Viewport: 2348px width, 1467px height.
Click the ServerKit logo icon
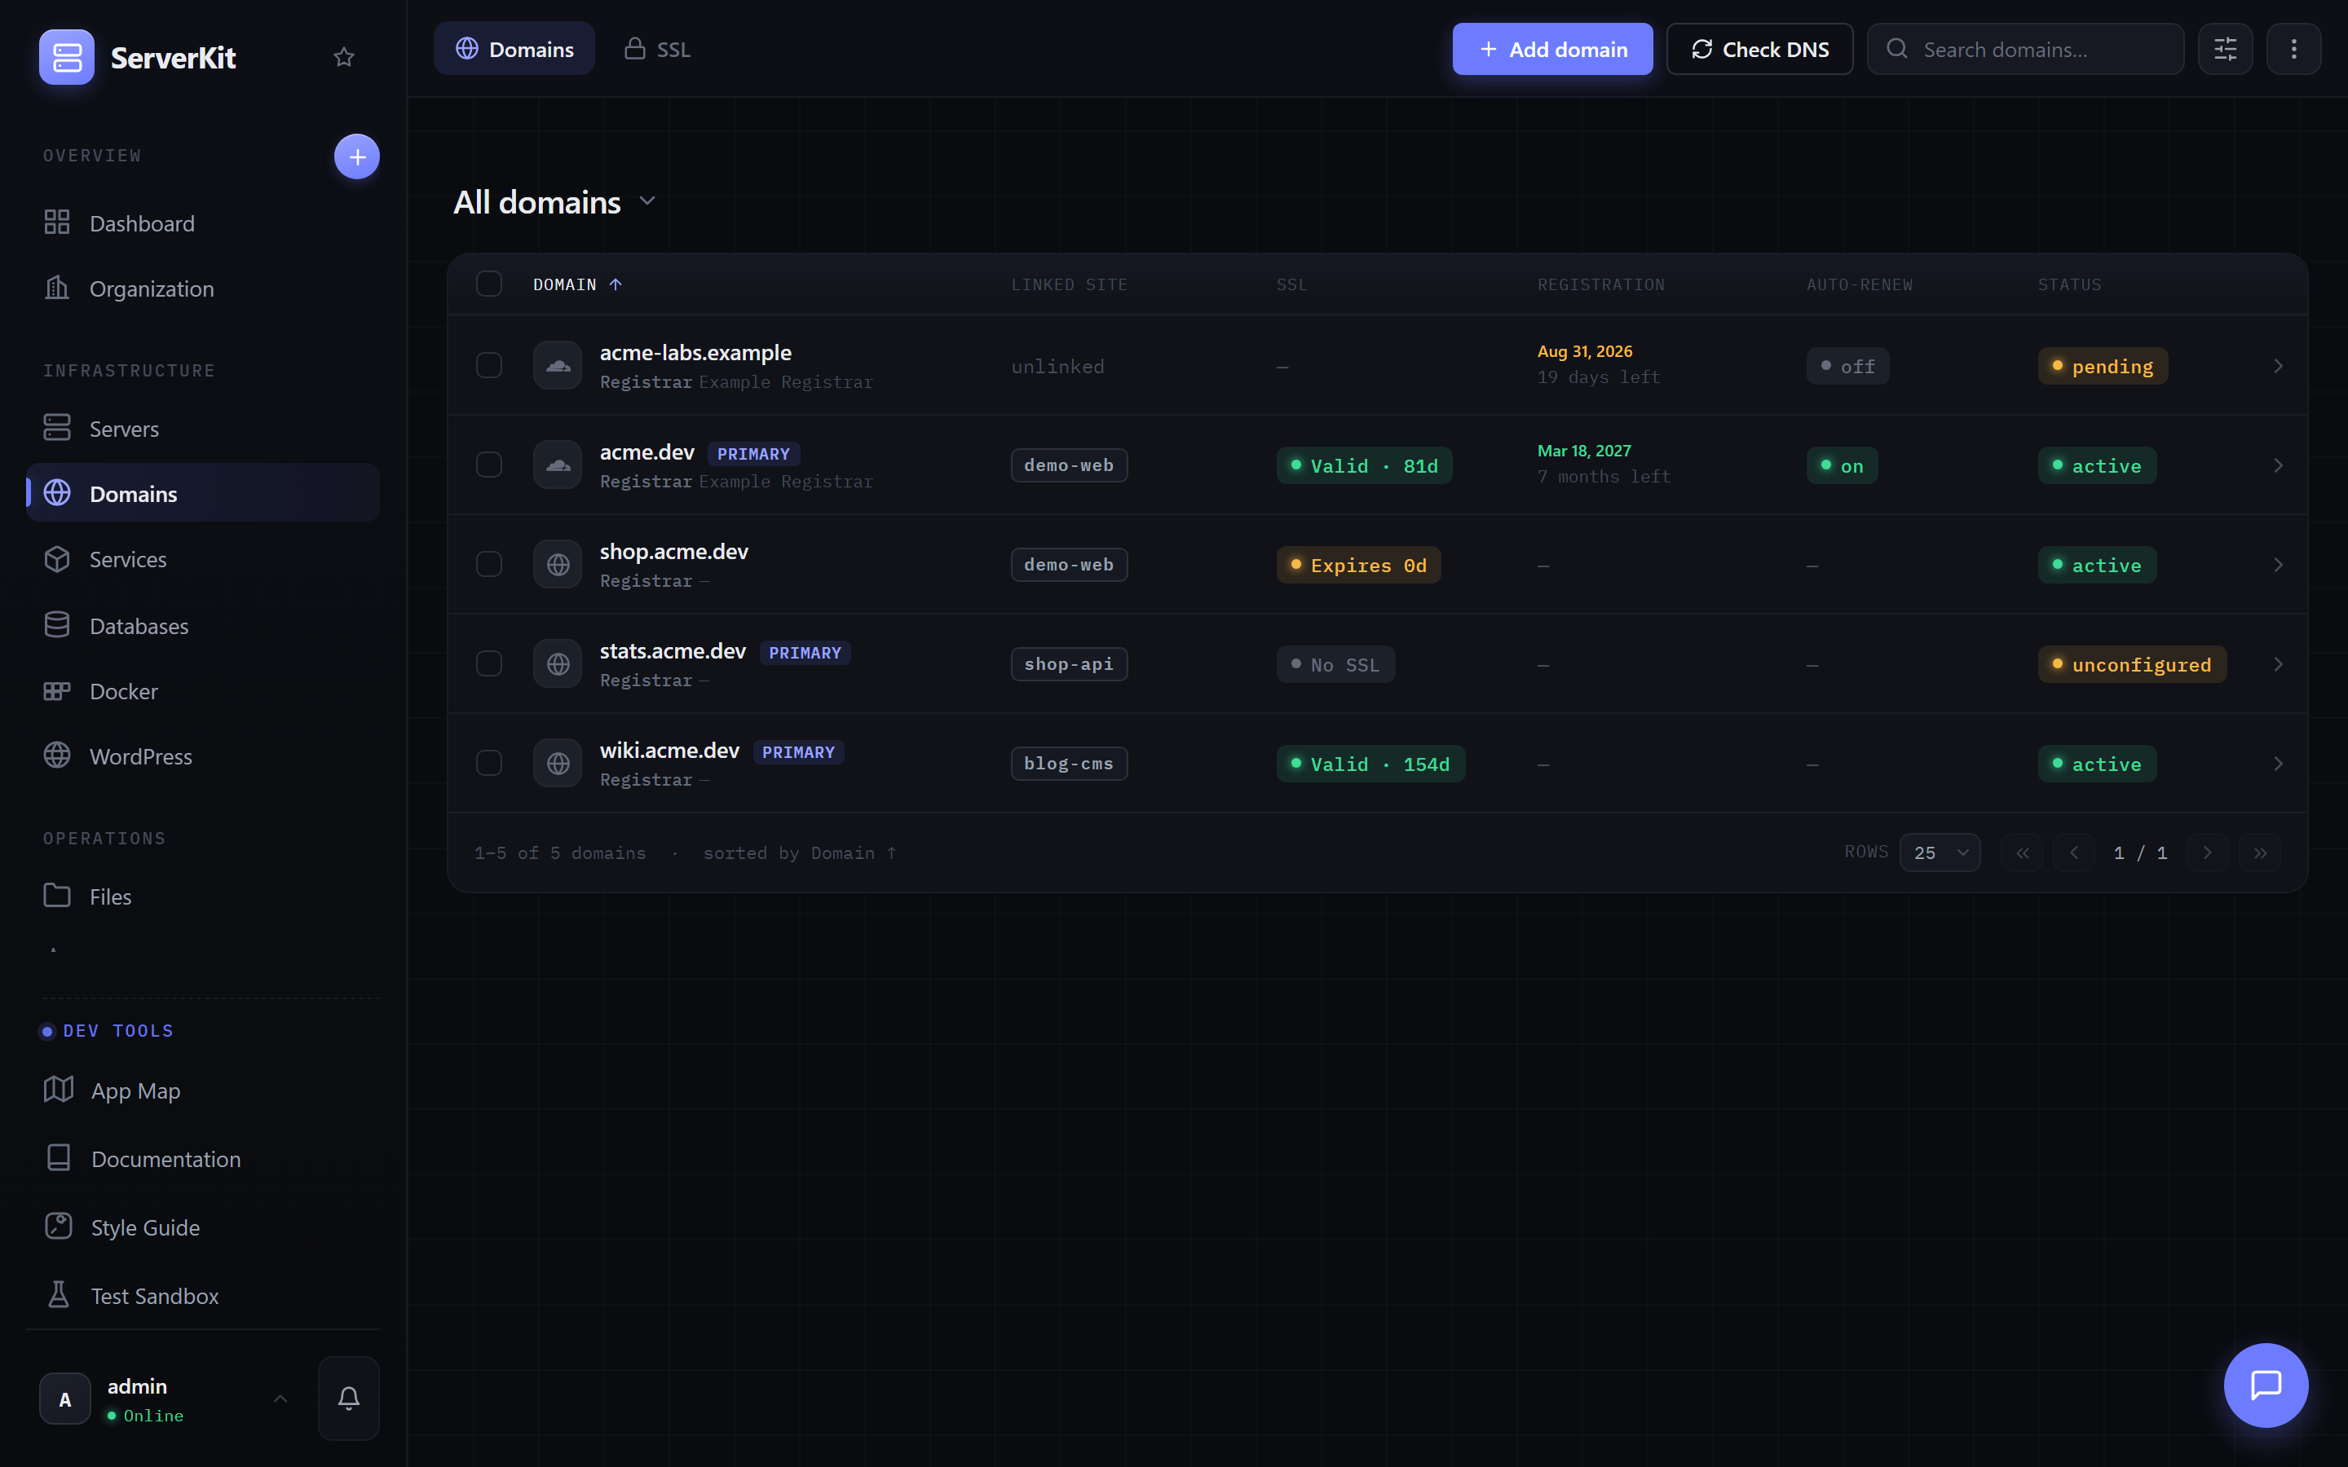click(67, 57)
